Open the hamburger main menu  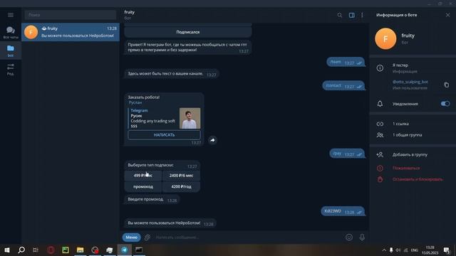[x=11, y=15]
